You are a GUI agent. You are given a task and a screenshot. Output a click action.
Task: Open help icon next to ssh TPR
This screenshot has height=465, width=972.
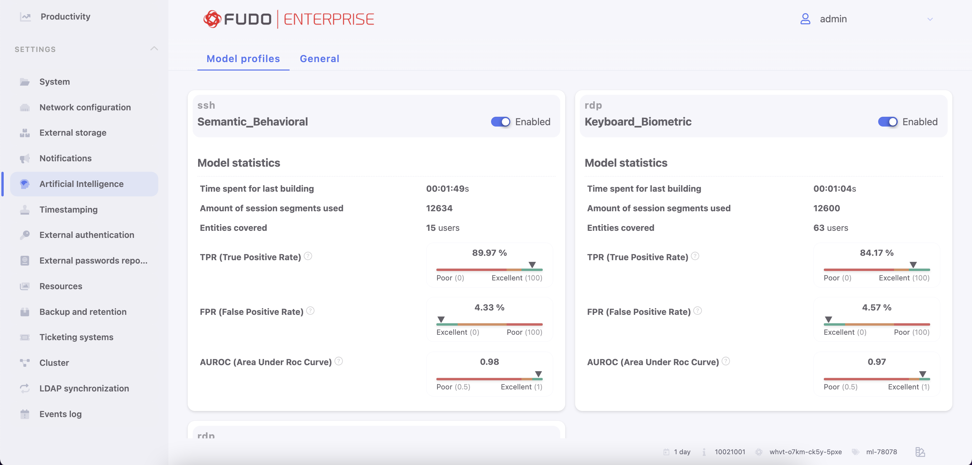[x=308, y=256]
